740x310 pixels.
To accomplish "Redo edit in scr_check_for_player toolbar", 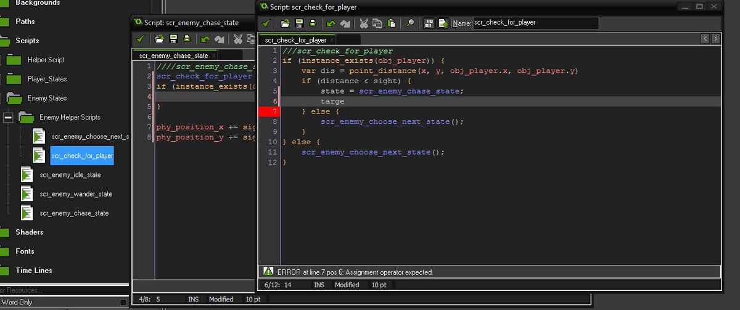I will (x=345, y=23).
